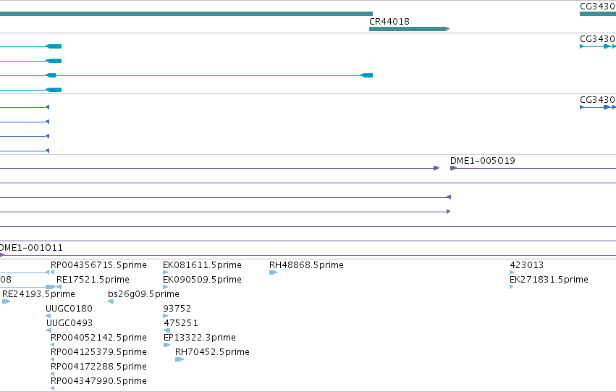
Task: Select the RP004356715.5prime label
Action: point(98,265)
